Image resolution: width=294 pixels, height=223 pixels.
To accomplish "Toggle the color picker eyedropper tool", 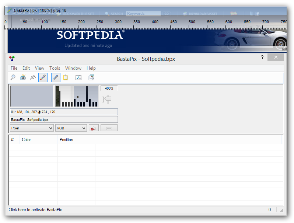I will (x=43, y=77).
